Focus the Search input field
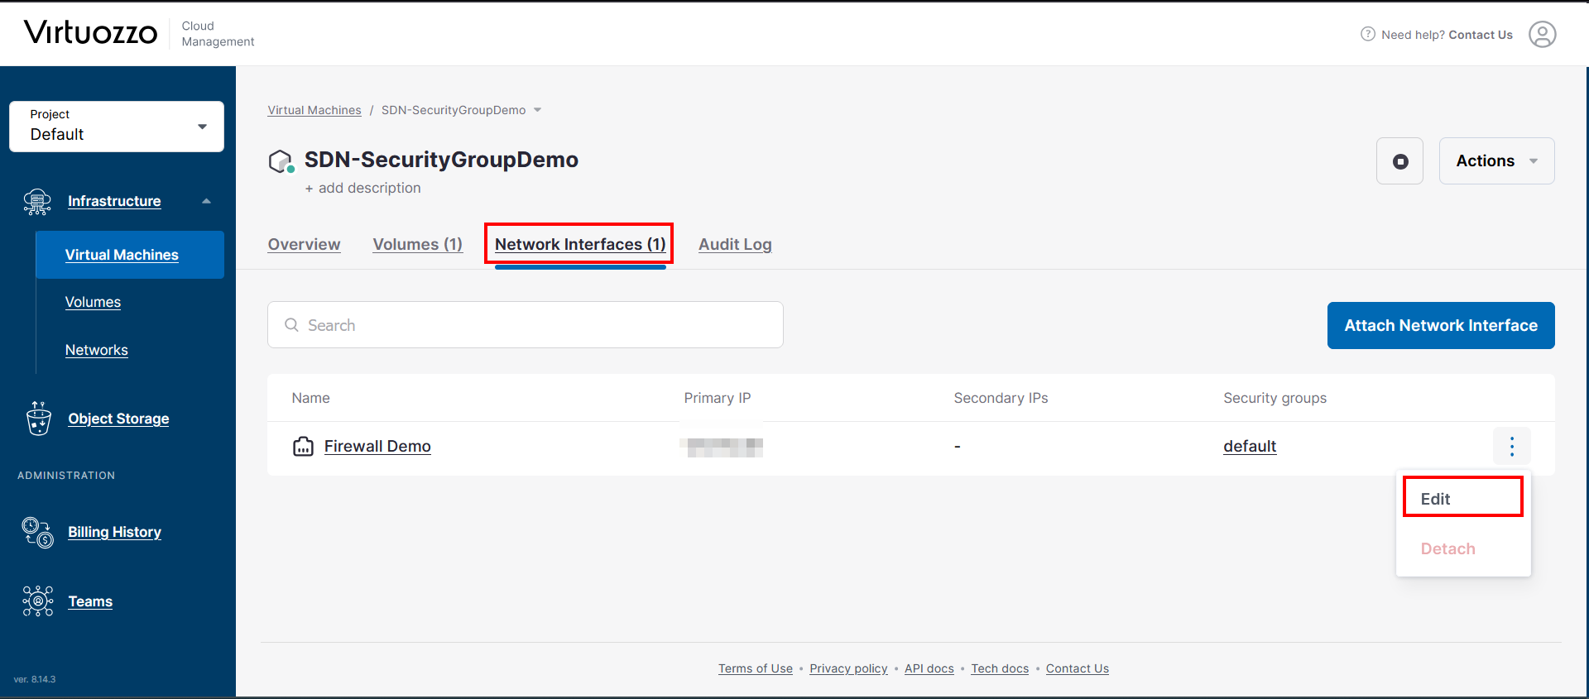 click(526, 325)
